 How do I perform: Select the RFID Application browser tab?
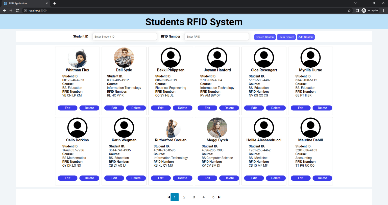tap(25, 3)
